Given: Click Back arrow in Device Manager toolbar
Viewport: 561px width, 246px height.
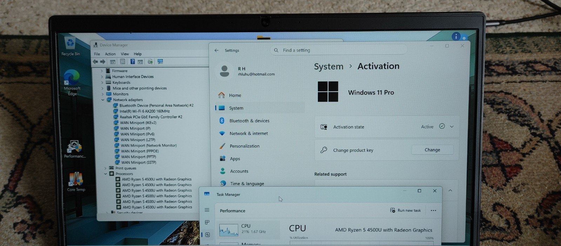Looking at the screenshot, I should tap(95, 62).
